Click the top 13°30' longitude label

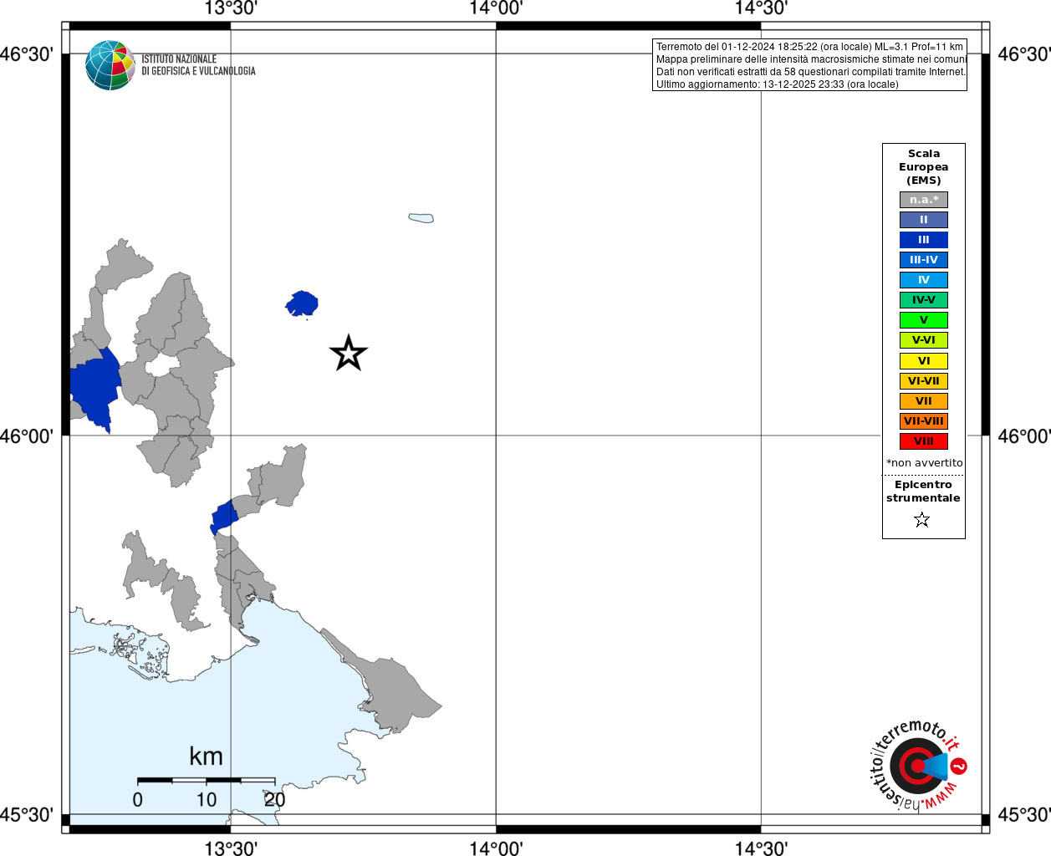tap(231, 8)
